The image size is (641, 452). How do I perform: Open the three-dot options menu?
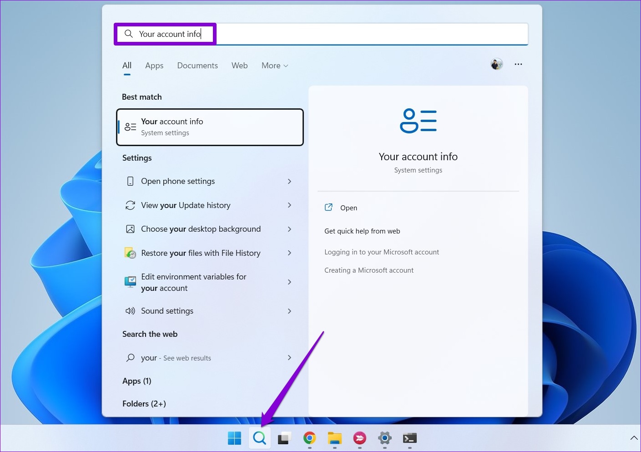tap(518, 64)
